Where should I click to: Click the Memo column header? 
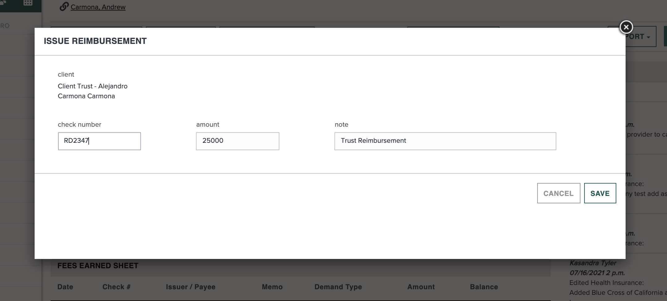[272, 287]
